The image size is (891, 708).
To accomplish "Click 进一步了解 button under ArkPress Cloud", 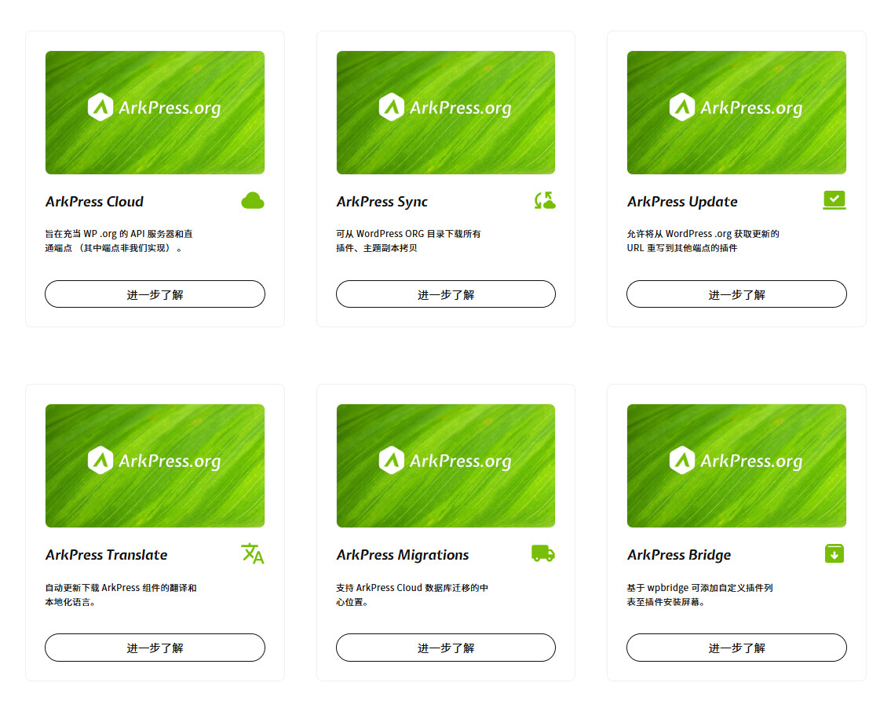I will [x=155, y=294].
